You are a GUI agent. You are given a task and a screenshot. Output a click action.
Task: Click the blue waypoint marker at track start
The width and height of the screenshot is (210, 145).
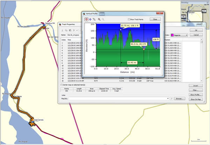(x=44, y=25)
